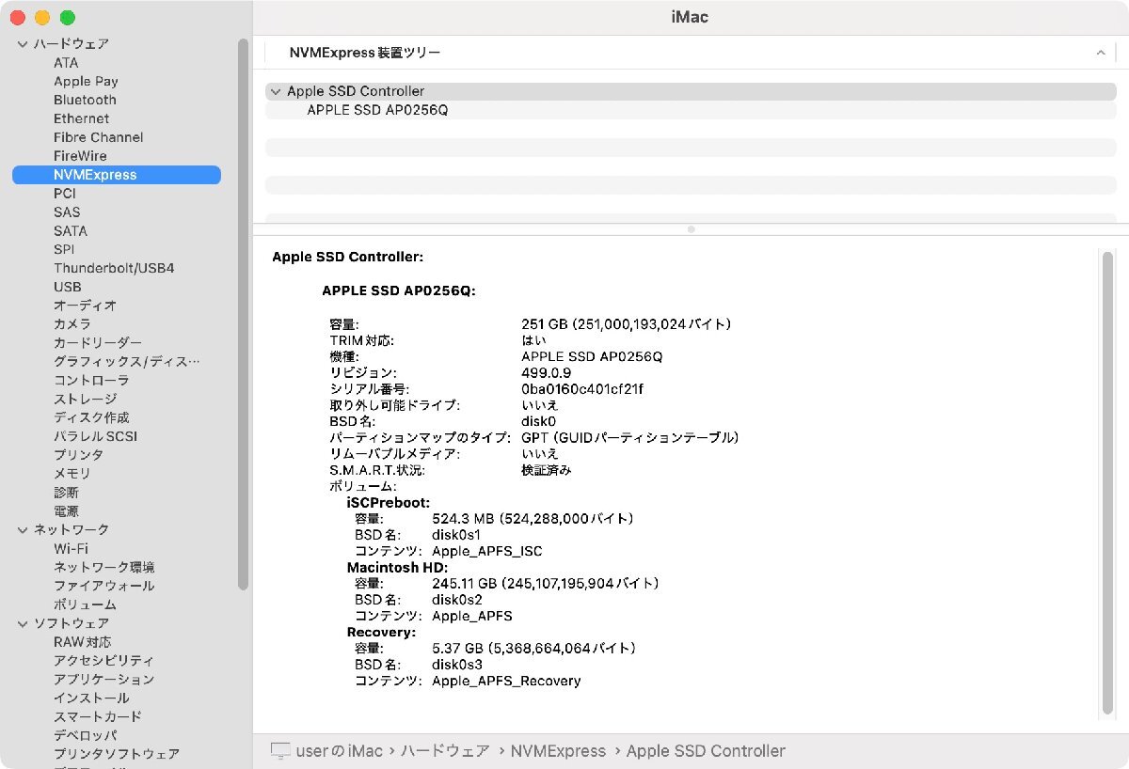Click the revision value 499.0.9
The image size is (1129, 769).
pos(546,373)
